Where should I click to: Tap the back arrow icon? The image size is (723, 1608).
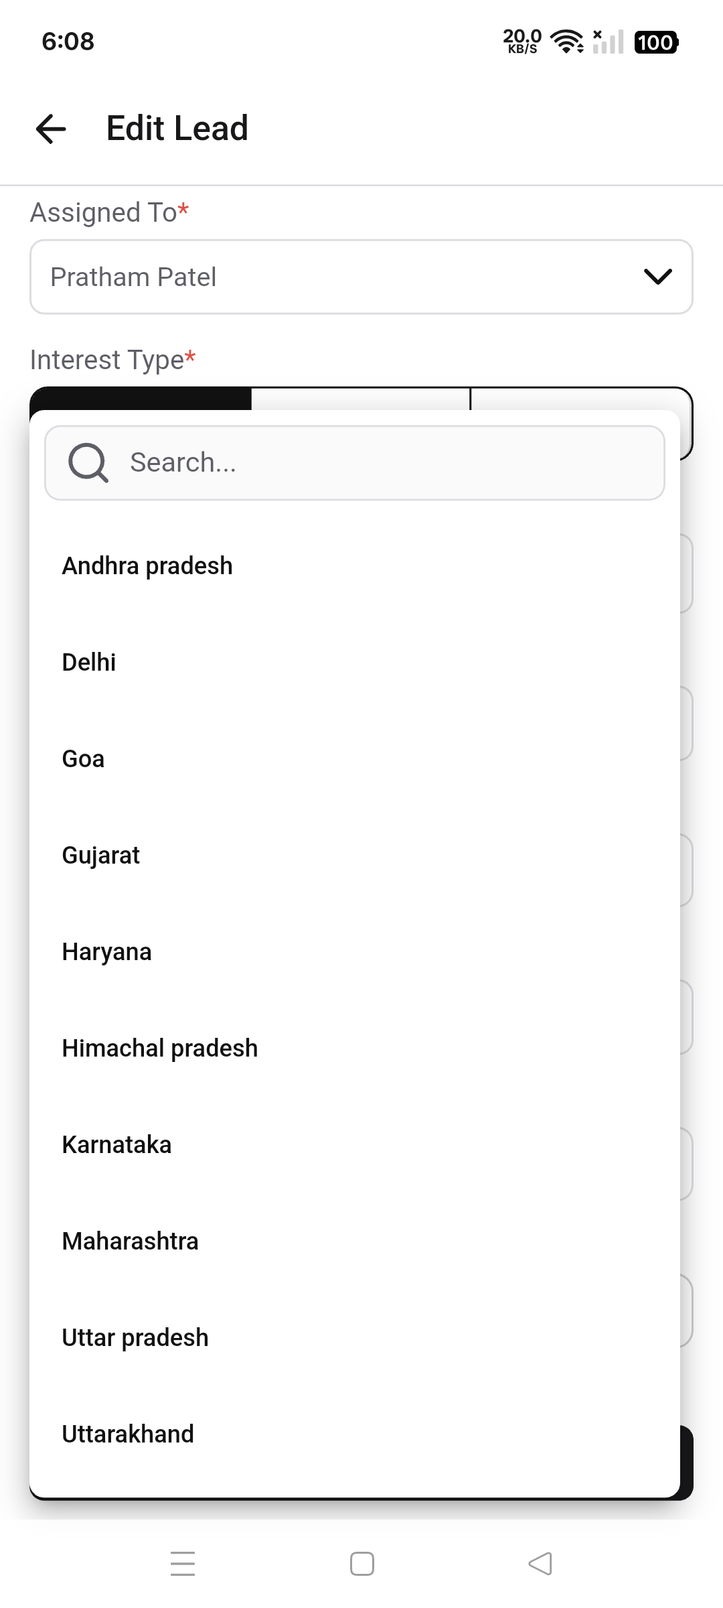pos(51,129)
